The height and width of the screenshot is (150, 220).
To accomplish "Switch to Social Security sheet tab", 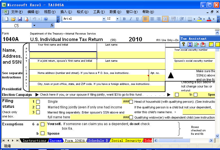I will click(x=126, y=141).
